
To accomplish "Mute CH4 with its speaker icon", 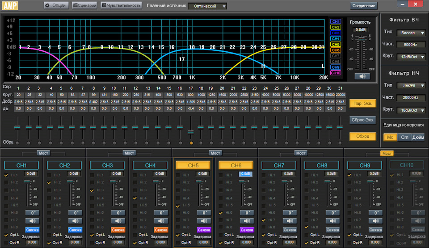I will pyautogui.click(x=161, y=221).
